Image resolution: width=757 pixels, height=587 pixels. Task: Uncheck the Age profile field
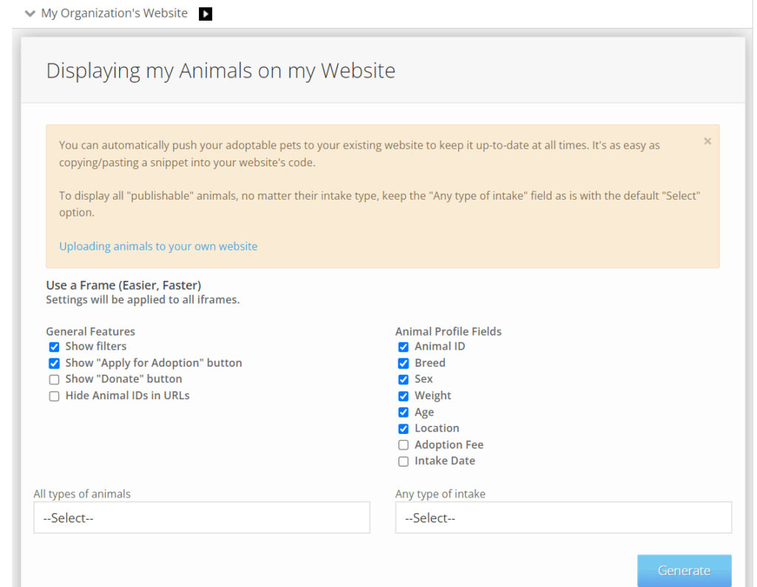click(x=403, y=413)
